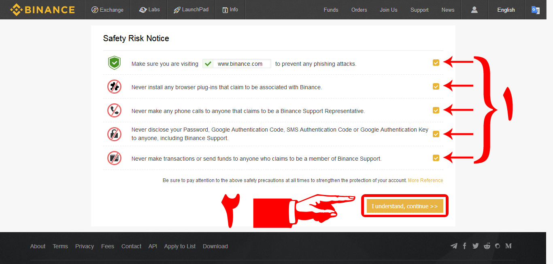Click the no phone calls warning icon
The width and height of the screenshot is (553, 264).
point(115,111)
